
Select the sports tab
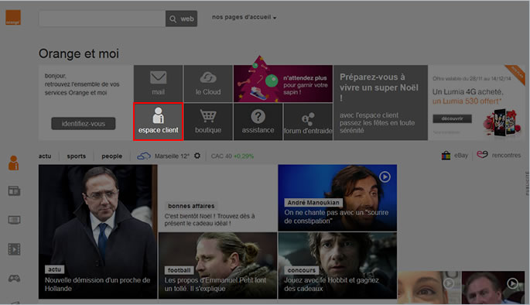pos(77,156)
